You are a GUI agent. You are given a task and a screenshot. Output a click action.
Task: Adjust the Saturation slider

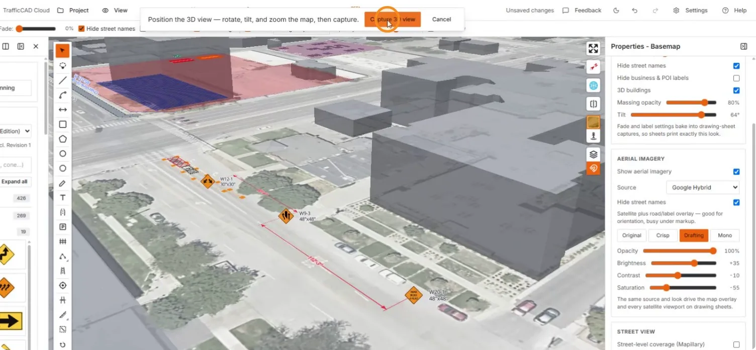tap(683, 288)
